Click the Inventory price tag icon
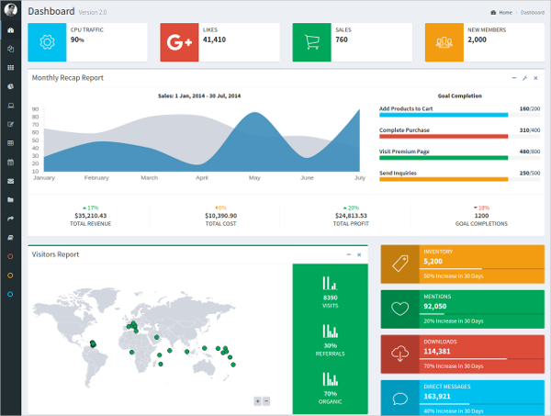 (400, 264)
